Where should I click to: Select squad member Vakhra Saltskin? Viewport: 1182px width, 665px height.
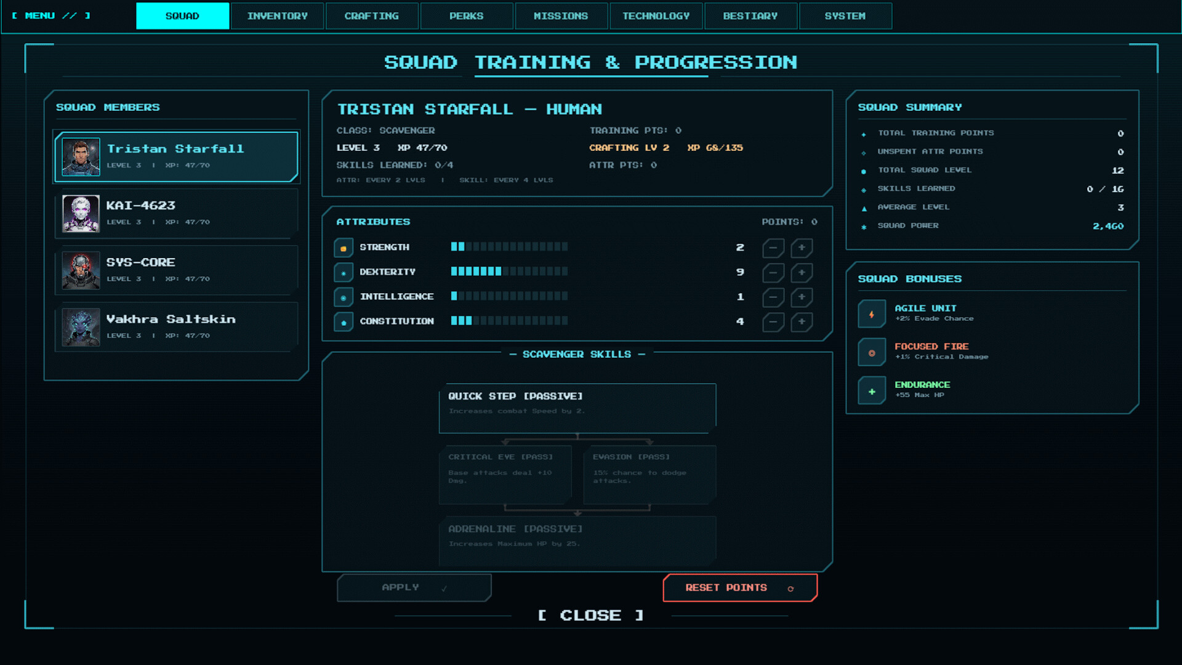point(177,327)
